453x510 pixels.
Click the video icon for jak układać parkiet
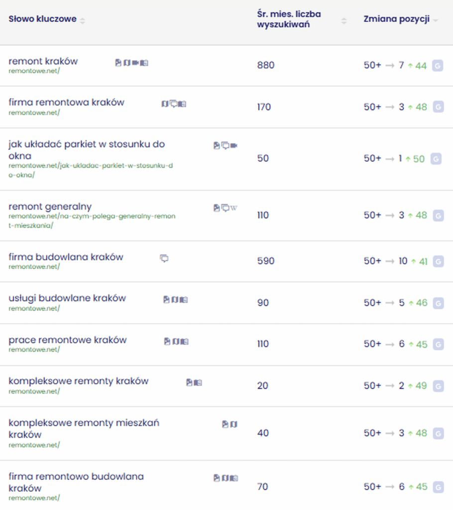click(234, 145)
